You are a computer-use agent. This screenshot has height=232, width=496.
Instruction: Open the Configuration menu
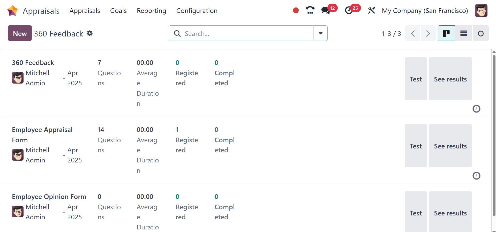197,11
